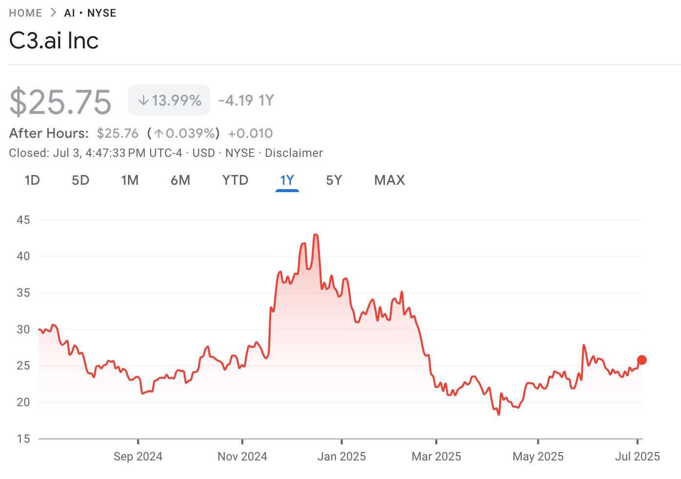This screenshot has height=479, width=681.
Task: Go to the HOME breadcrumb link
Action: [25, 13]
